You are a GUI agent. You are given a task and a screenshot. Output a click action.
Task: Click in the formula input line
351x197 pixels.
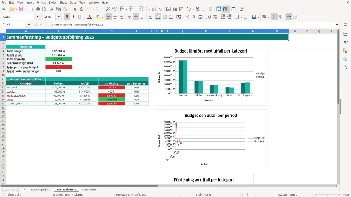(x=192, y=25)
